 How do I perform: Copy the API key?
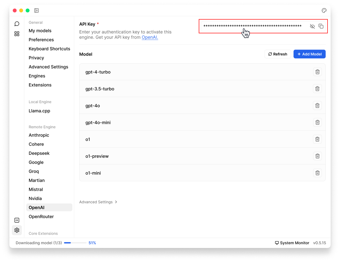[321, 26]
